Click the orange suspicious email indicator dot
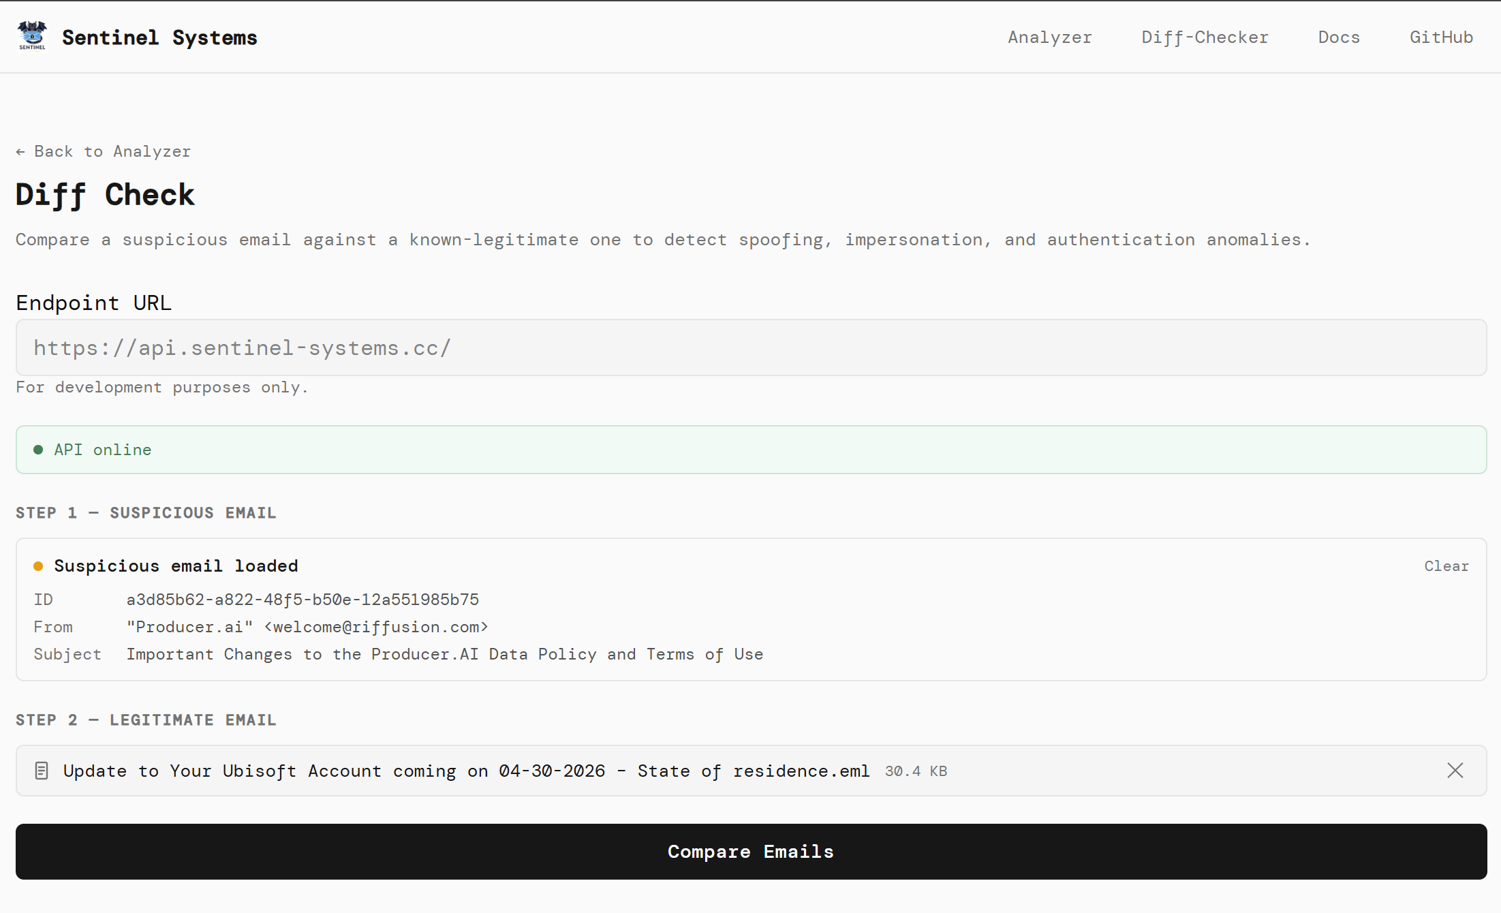 point(38,566)
